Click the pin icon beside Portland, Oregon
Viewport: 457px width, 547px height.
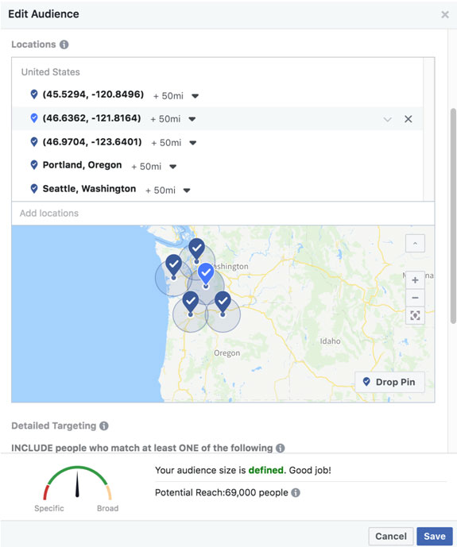click(x=34, y=164)
